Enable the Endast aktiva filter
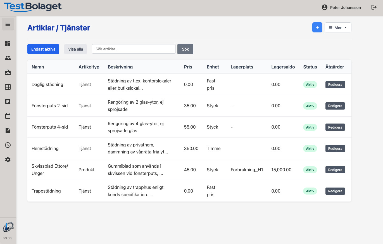Viewport: 383px width, 244px height. (x=43, y=49)
